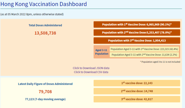The width and height of the screenshot is (185, 108).
Task: Click to Download CSV data link
Action: click(x=91, y=72)
